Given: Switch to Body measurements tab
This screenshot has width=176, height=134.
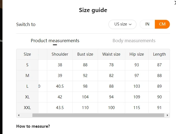Looking at the screenshot, I should 134,41.
